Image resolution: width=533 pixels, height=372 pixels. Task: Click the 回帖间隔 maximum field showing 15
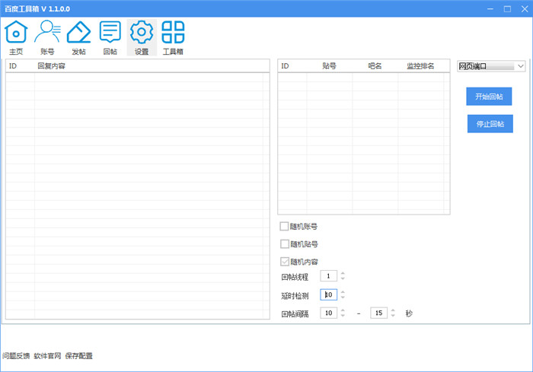379,313
